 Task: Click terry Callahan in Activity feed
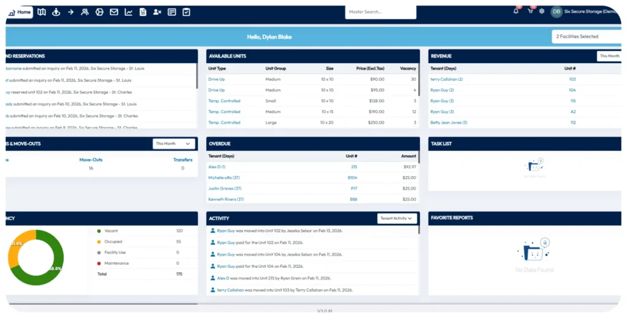pyautogui.click(x=230, y=290)
